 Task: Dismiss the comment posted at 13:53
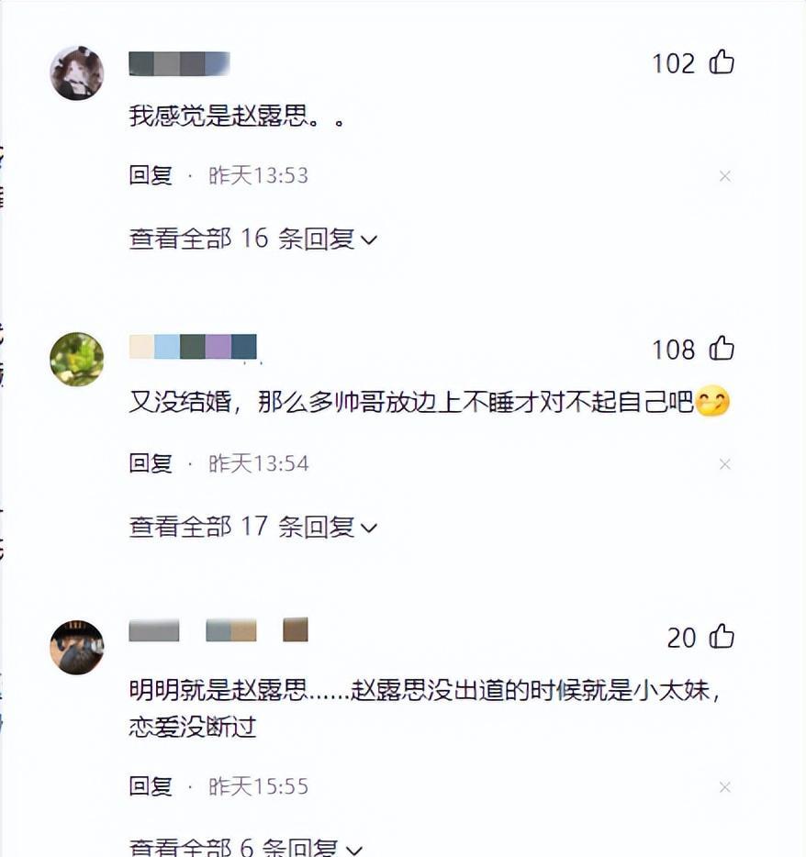pyautogui.click(x=725, y=176)
